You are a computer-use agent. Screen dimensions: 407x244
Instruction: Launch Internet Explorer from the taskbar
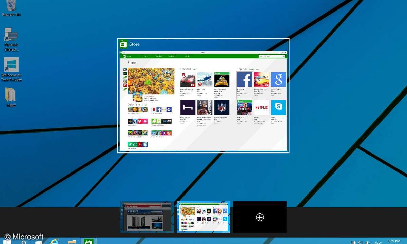point(54,242)
